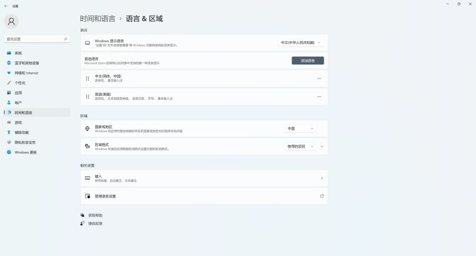Image resolution: width=476 pixels, height=256 pixels.
Task: Click the 键入 row title
Action: (98, 176)
